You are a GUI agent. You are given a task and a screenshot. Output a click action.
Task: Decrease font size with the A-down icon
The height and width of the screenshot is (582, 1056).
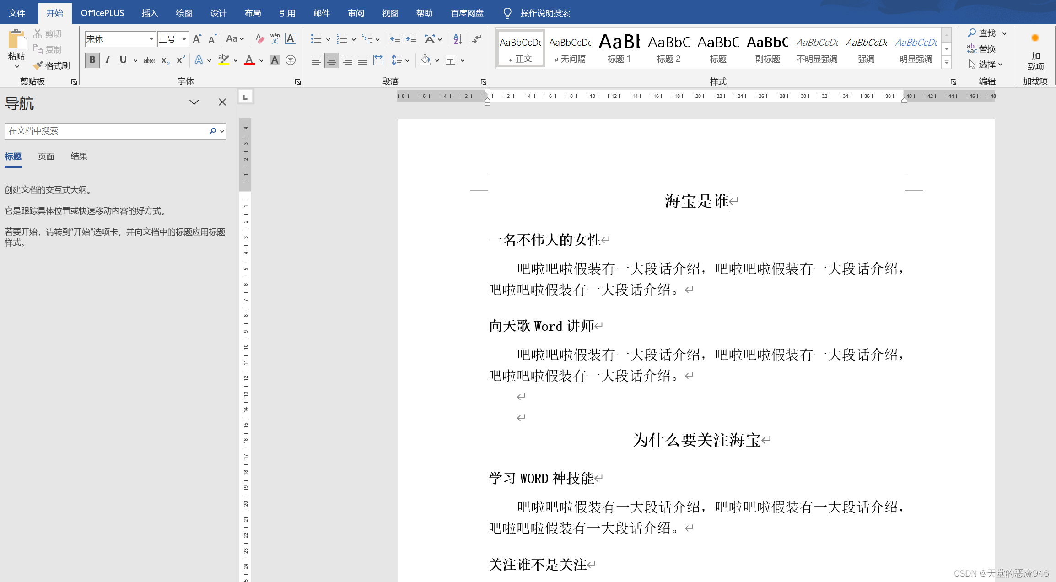pyautogui.click(x=212, y=39)
